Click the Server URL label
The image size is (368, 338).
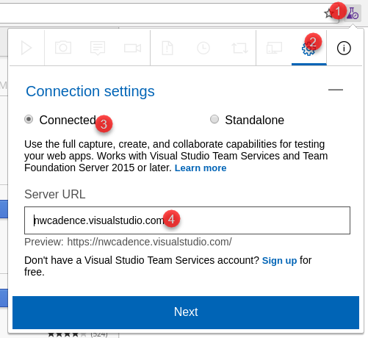point(55,194)
